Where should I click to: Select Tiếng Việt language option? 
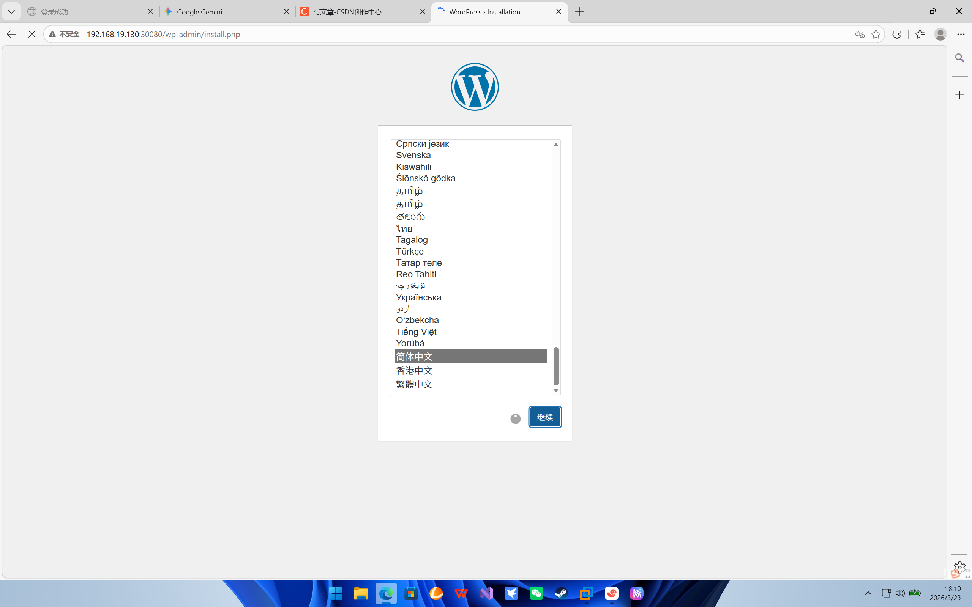coord(471,332)
